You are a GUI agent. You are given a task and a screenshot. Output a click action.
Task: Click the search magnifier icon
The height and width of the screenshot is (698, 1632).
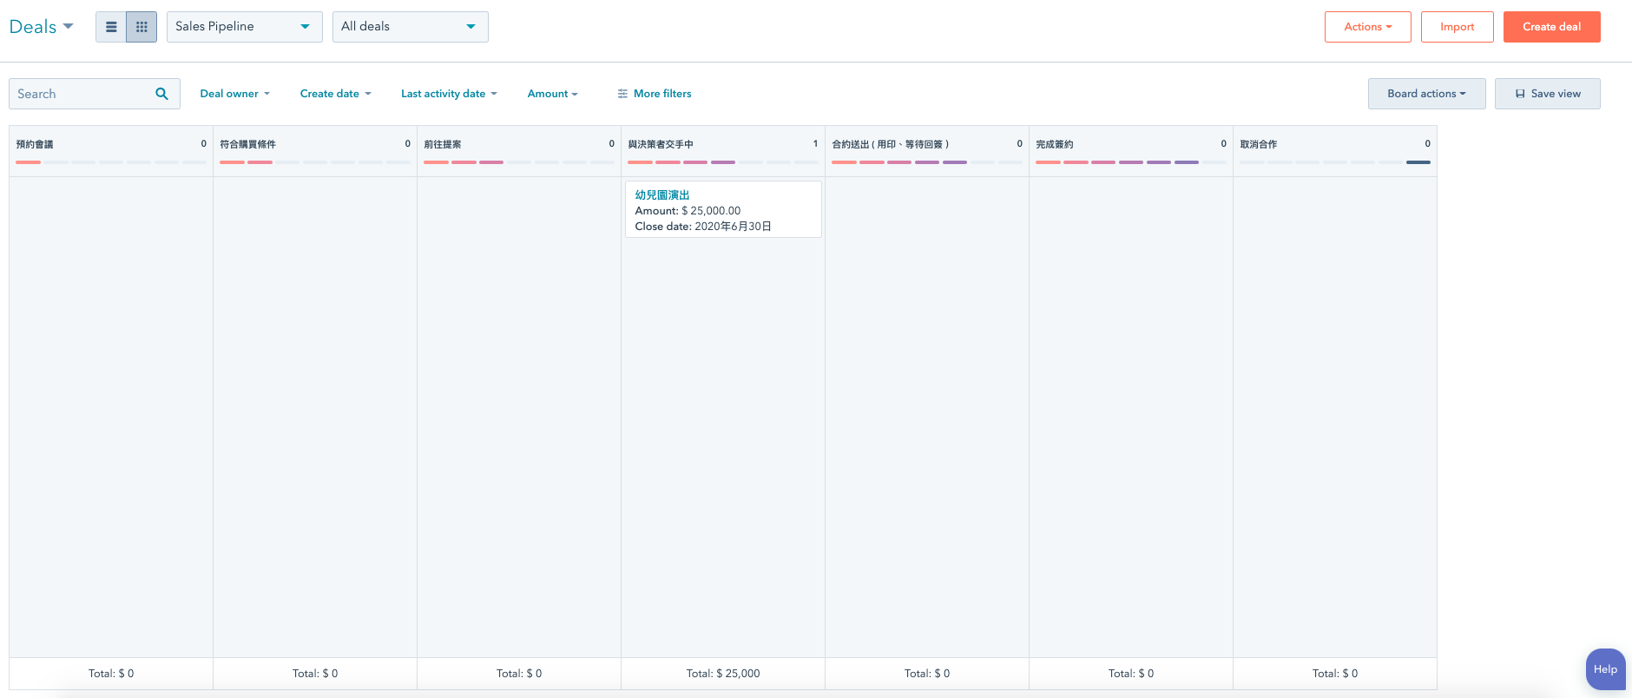[161, 94]
